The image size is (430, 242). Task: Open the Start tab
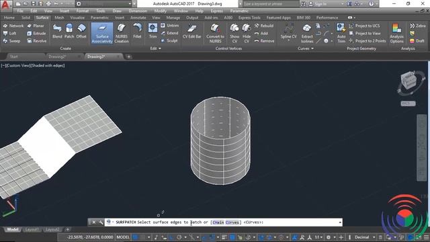coord(13,56)
